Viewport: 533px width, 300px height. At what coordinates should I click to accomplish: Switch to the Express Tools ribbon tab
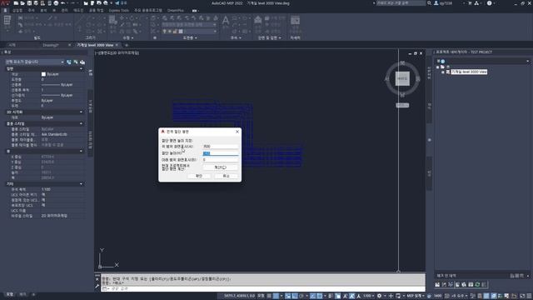118,11
